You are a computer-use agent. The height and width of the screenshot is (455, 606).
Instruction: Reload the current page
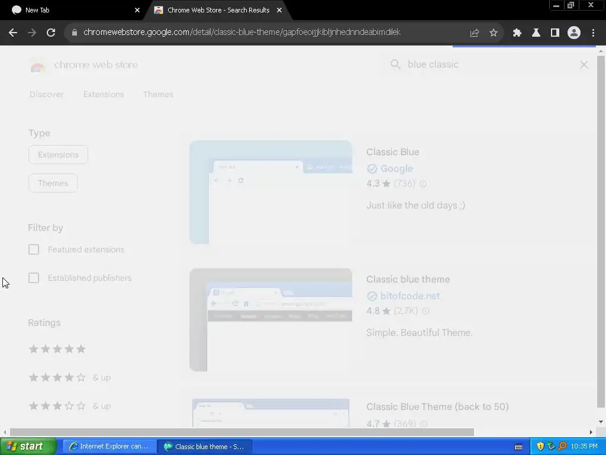point(51,33)
